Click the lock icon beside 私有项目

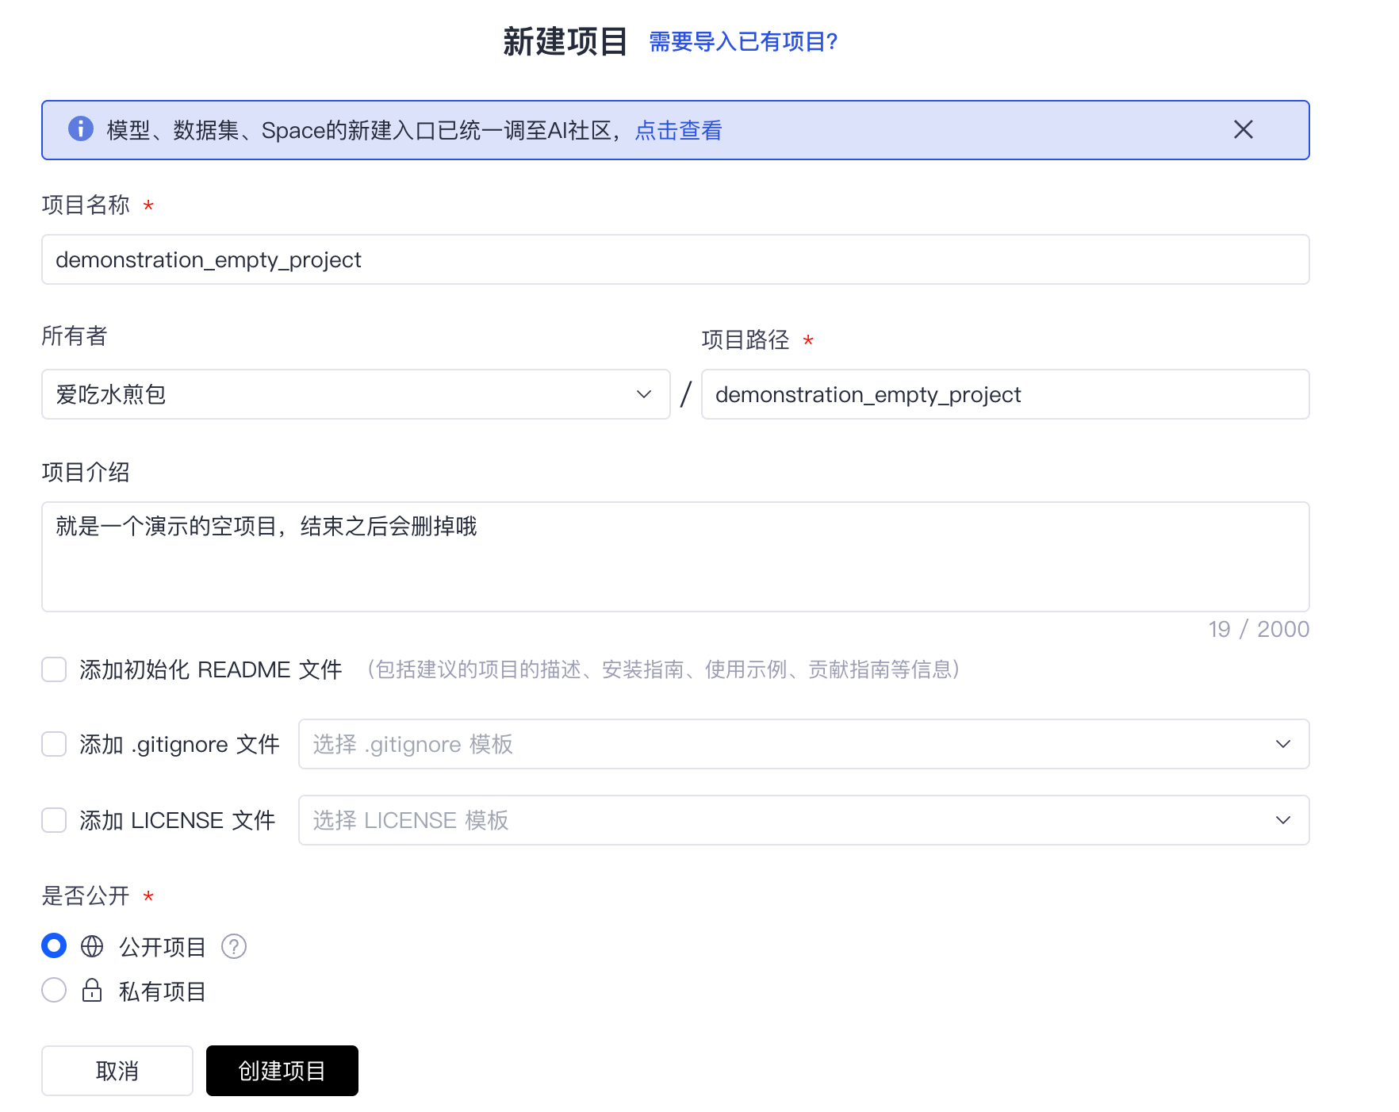(92, 990)
